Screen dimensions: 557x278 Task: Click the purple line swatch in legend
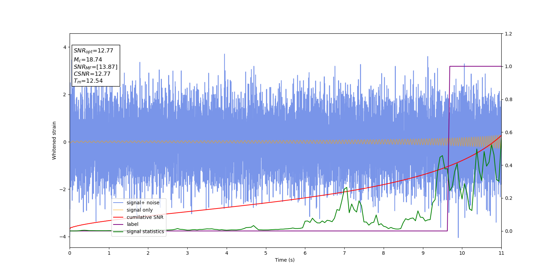pyautogui.click(x=119, y=224)
